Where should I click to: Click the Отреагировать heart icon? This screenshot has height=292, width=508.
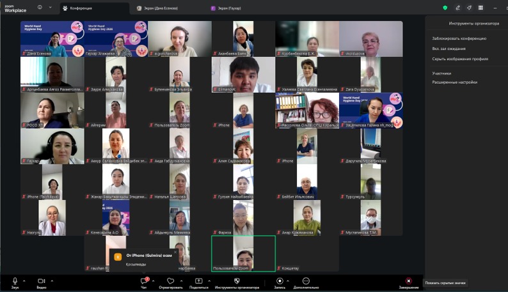[170, 281]
